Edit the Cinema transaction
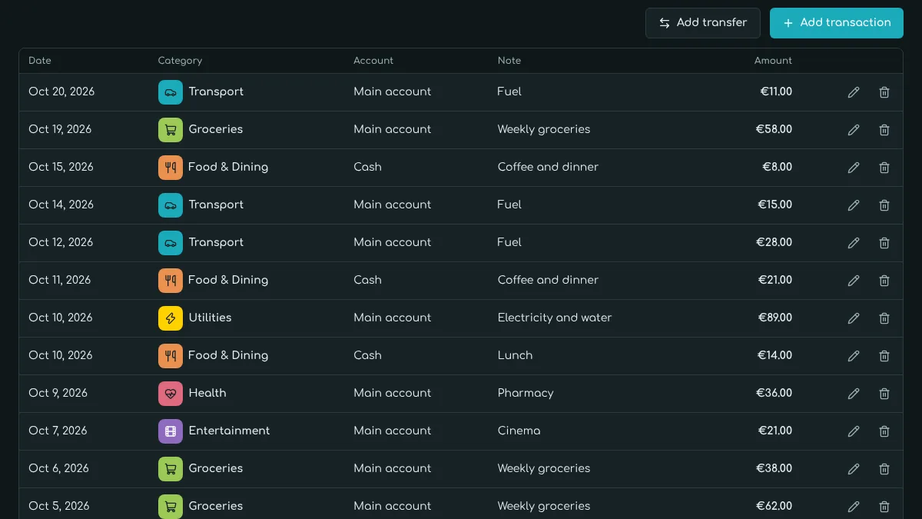Image resolution: width=922 pixels, height=519 pixels. tap(854, 431)
